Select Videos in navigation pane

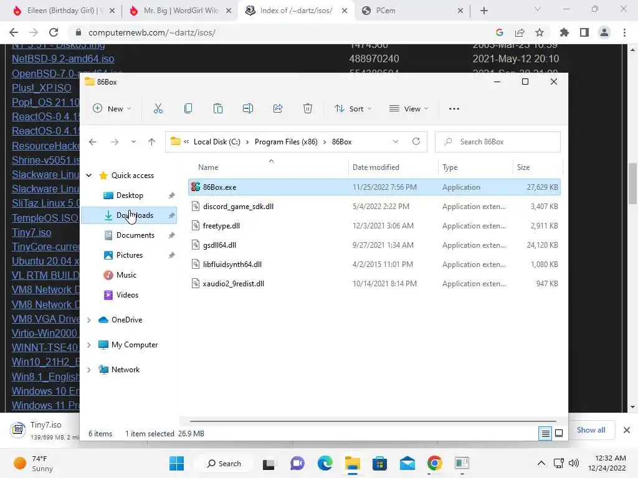pyautogui.click(x=130, y=295)
